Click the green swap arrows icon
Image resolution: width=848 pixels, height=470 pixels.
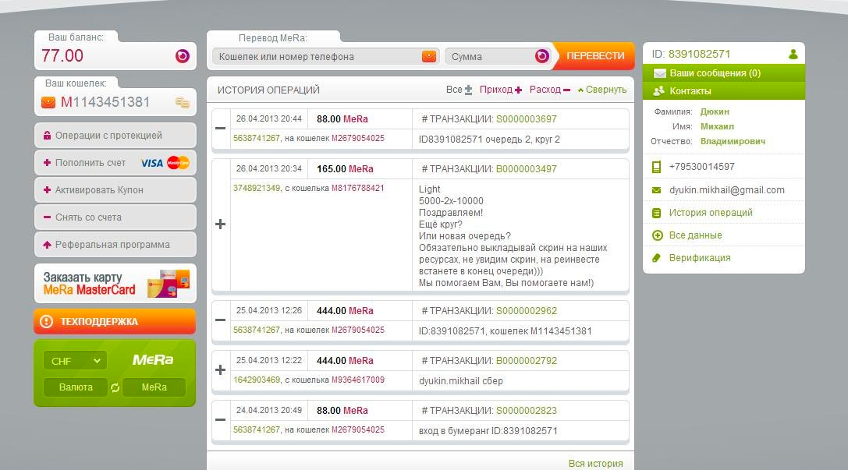115,387
